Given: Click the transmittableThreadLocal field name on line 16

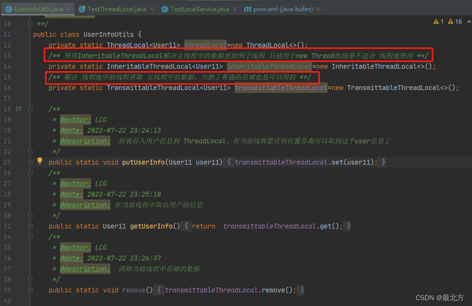Looking at the screenshot, I should 281,88.
